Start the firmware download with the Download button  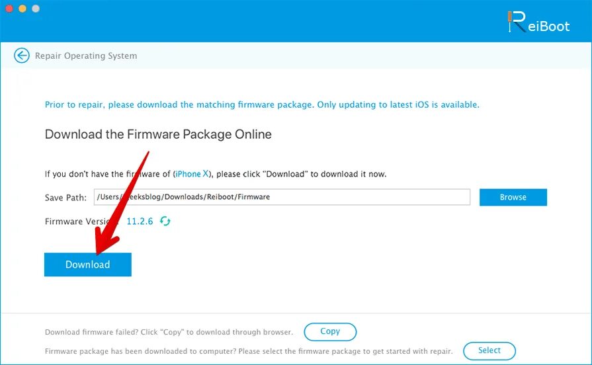[x=87, y=264]
